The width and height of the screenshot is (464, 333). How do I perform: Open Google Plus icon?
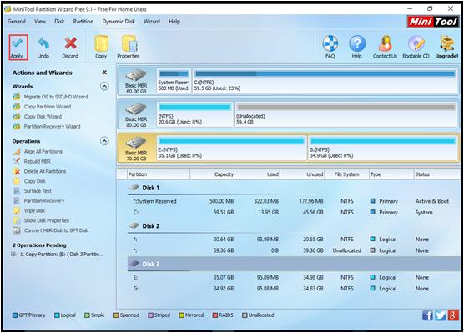tap(453, 315)
